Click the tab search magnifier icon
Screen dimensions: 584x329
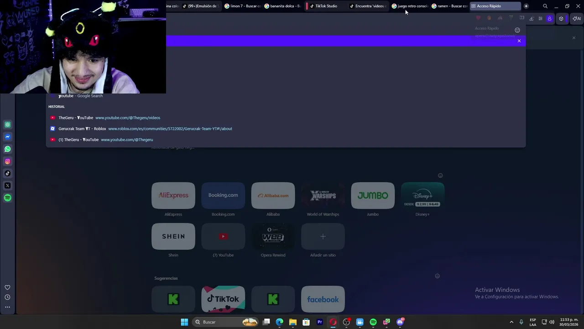[x=545, y=6]
